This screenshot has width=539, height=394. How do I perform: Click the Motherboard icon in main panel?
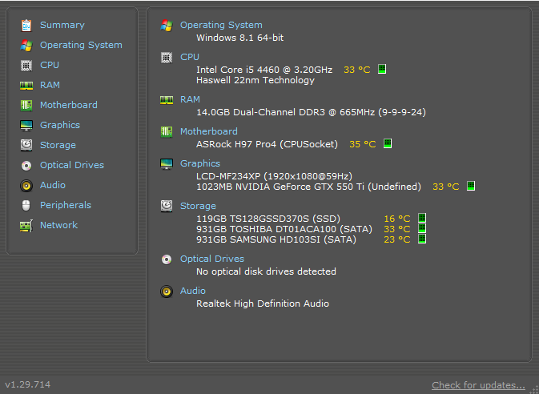(167, 131)
